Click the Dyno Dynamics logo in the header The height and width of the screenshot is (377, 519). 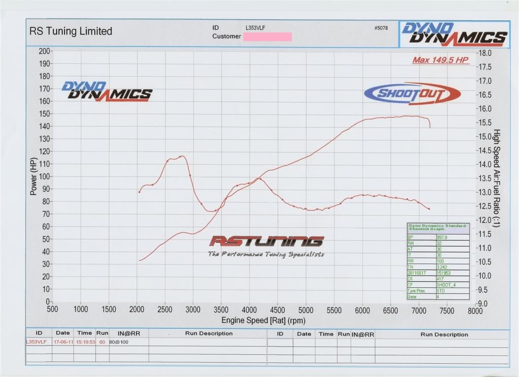[x=455, y=34]
